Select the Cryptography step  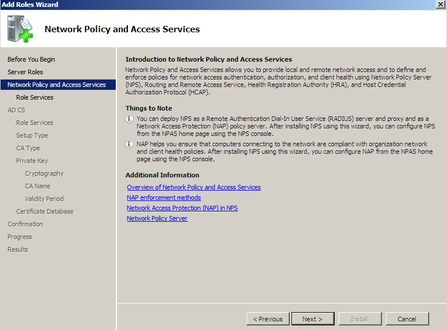point(44,173)
